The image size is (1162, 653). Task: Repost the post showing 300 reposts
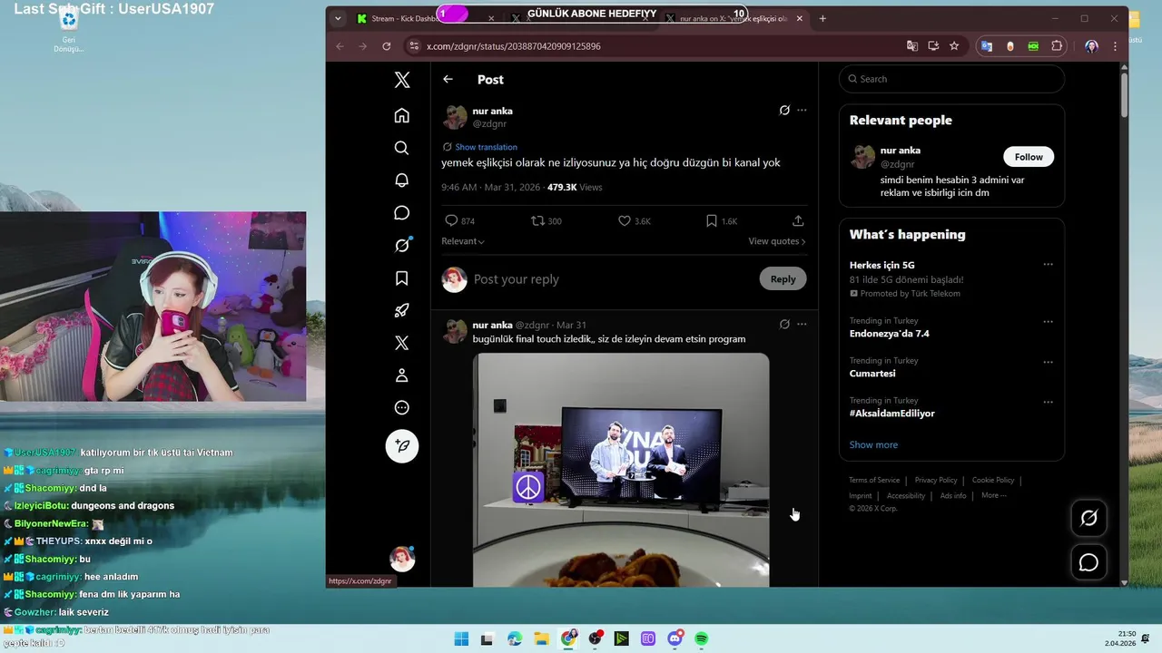[x=547, y=220]
